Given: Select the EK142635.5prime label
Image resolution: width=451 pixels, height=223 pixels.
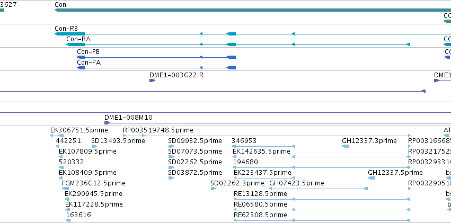Looking at the screenshot, I should [x=261, y=151].
